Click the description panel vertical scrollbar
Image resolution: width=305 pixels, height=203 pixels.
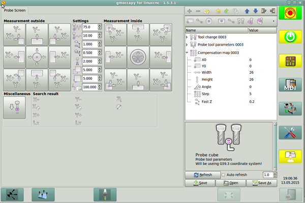(275, 147)
